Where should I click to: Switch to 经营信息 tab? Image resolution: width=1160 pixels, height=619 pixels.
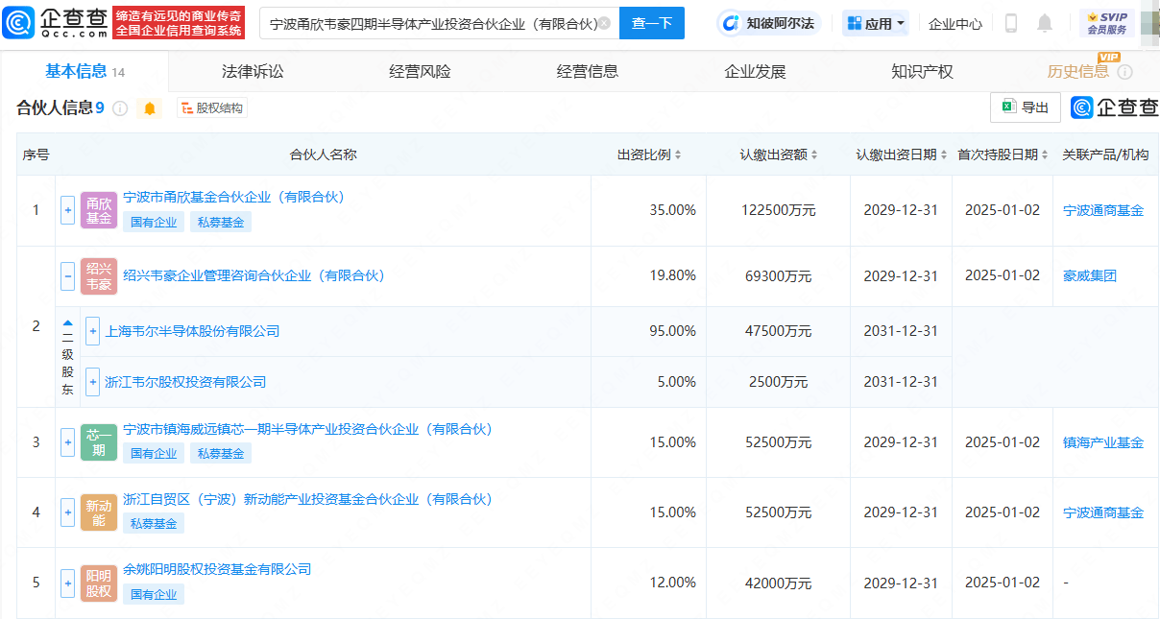coord(588,71)
